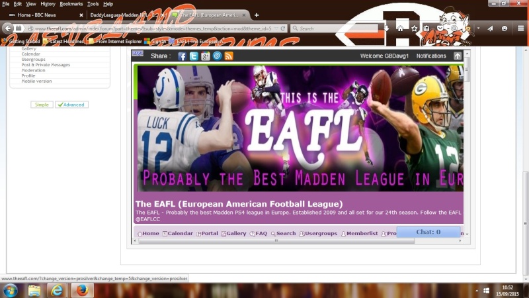The width and height of the screenshot is (529, 298).
Task: Click Memberlist in forum navigation
Action: 360,234
